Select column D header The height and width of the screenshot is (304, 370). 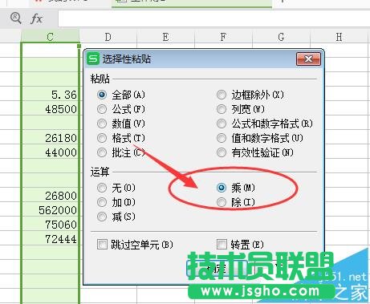point(108,37)
